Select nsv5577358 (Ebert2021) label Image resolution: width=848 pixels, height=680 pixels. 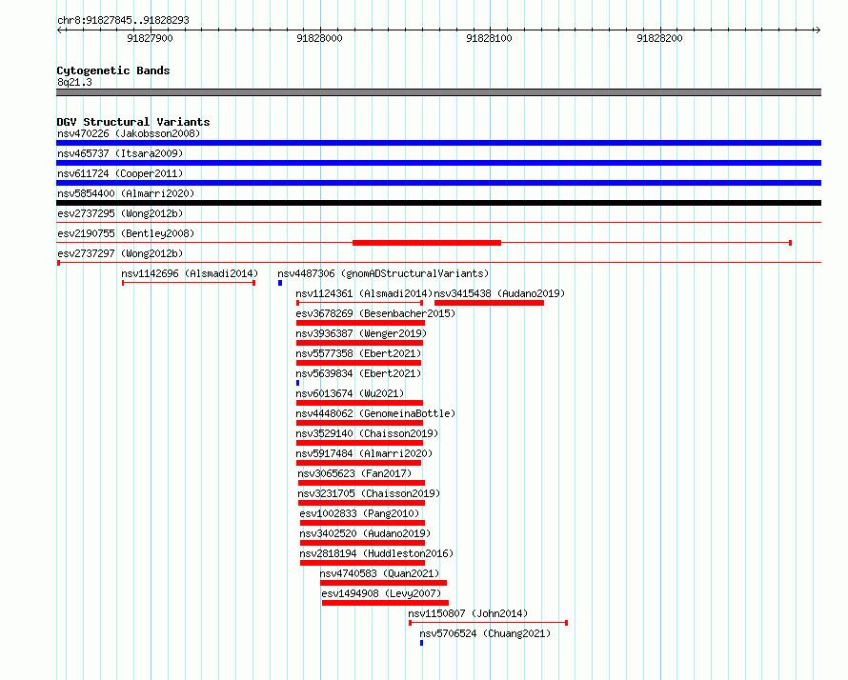[x=358, y=353]
